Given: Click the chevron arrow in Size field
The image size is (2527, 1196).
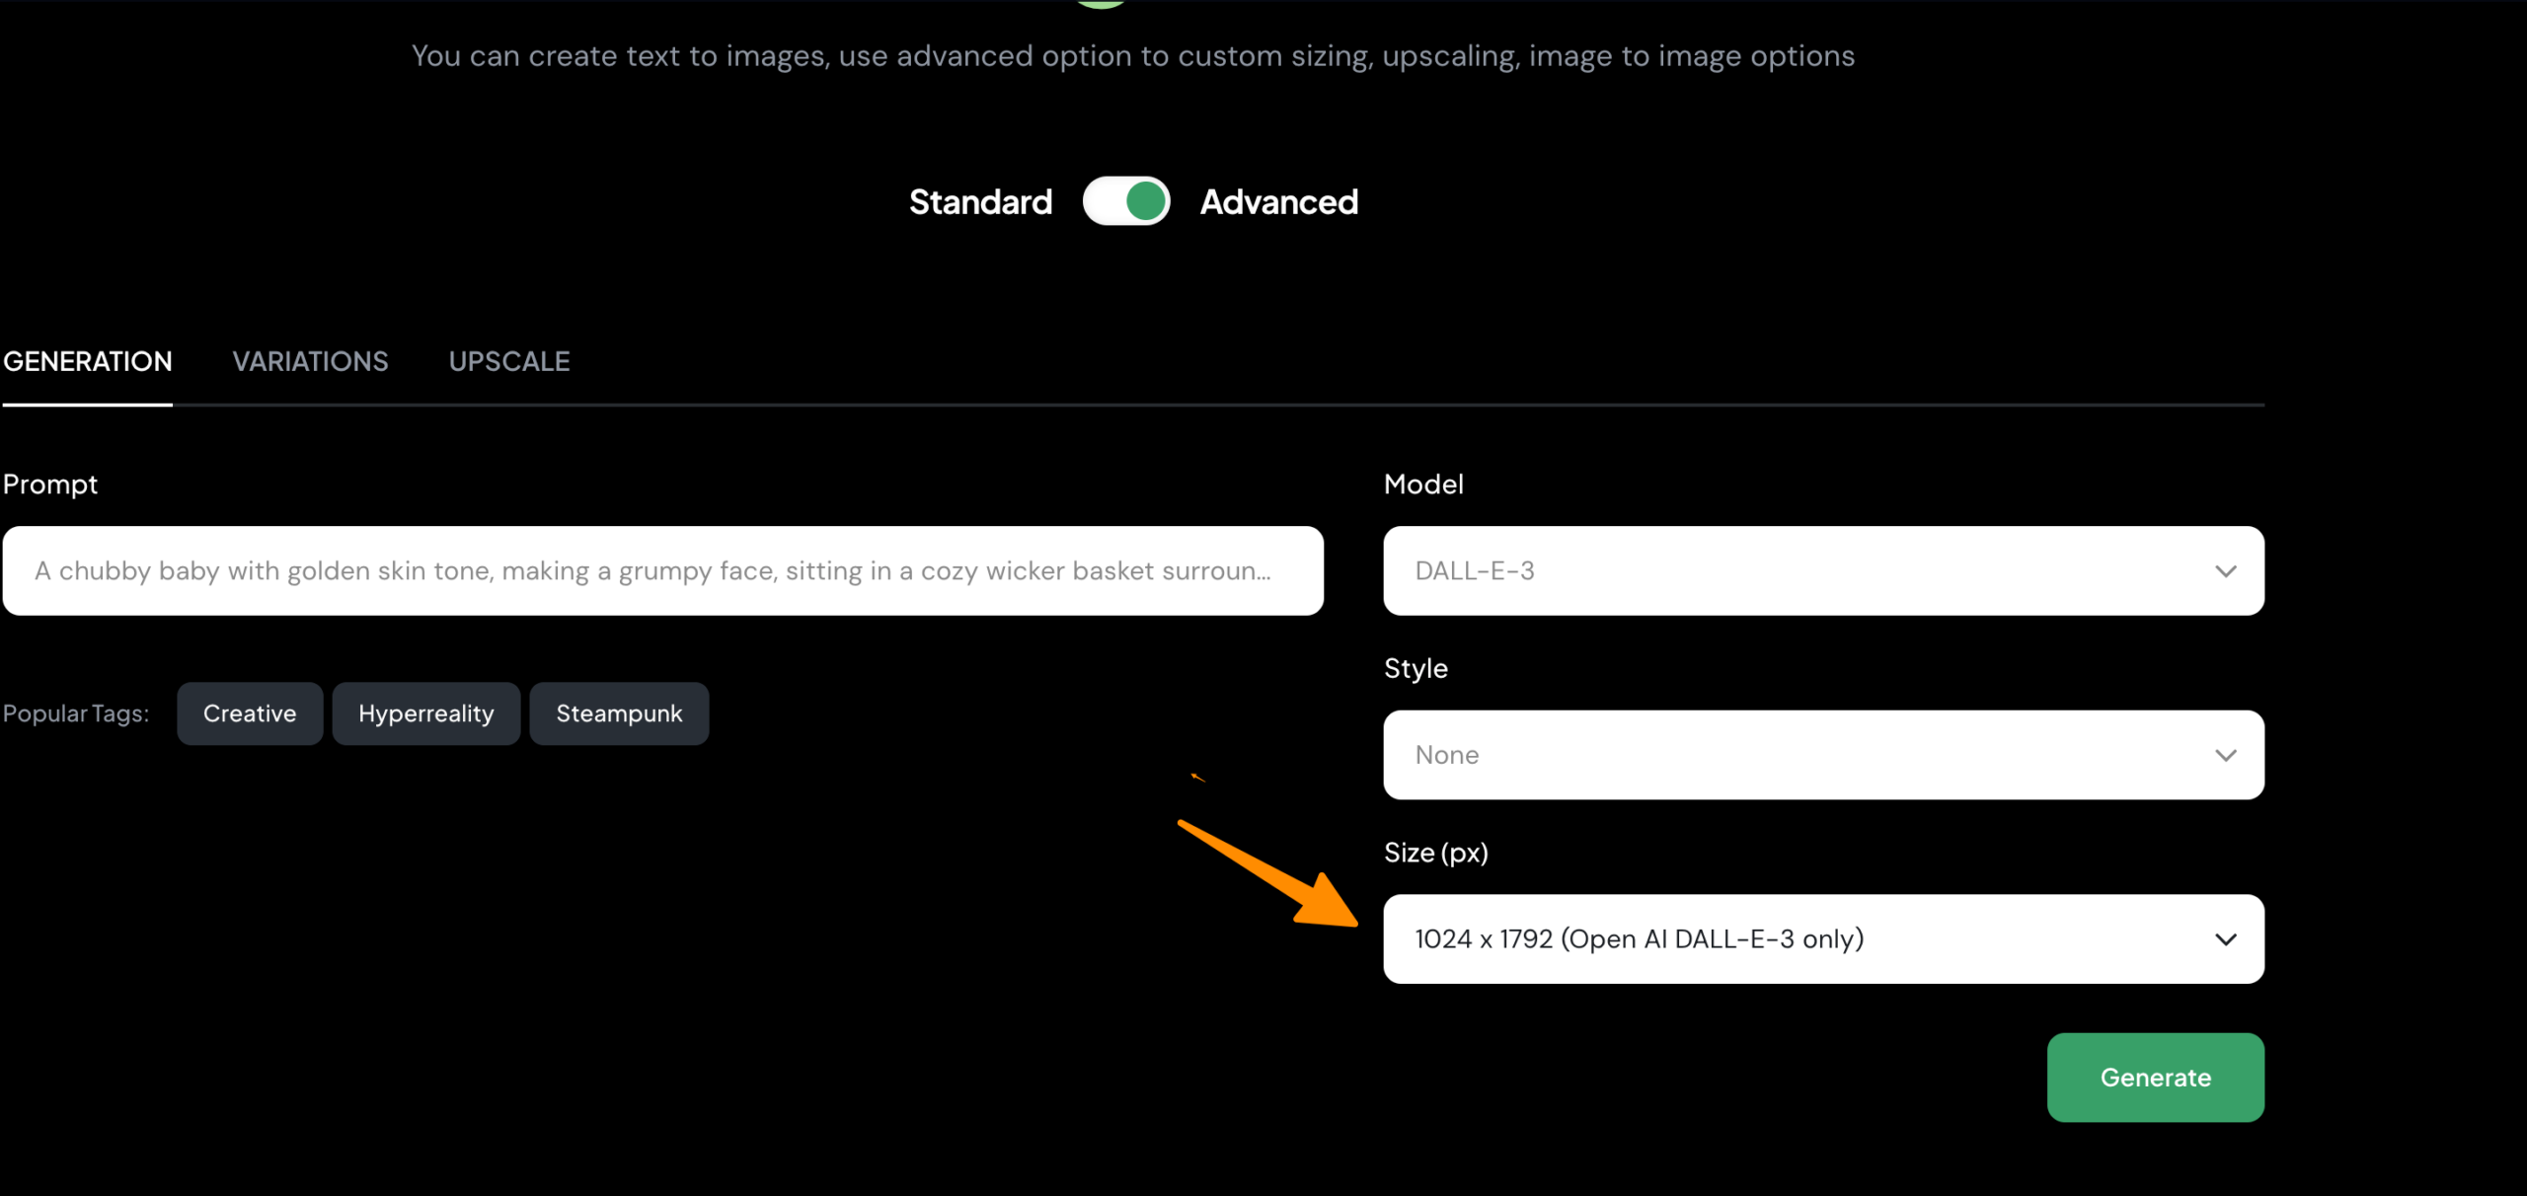Looking at the screenshot, I should [2225, 939].
